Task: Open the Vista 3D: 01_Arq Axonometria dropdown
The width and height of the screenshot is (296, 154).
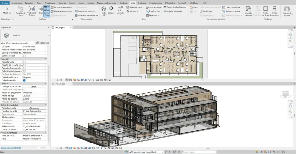Action: click(34, 43)
